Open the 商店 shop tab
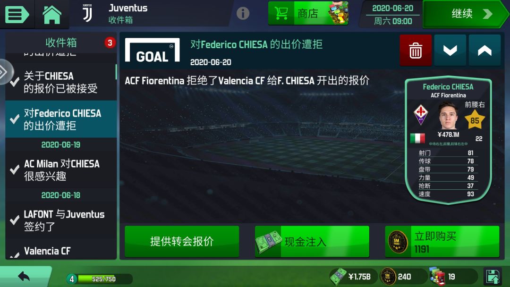The image size is (510, 287). 308,13
